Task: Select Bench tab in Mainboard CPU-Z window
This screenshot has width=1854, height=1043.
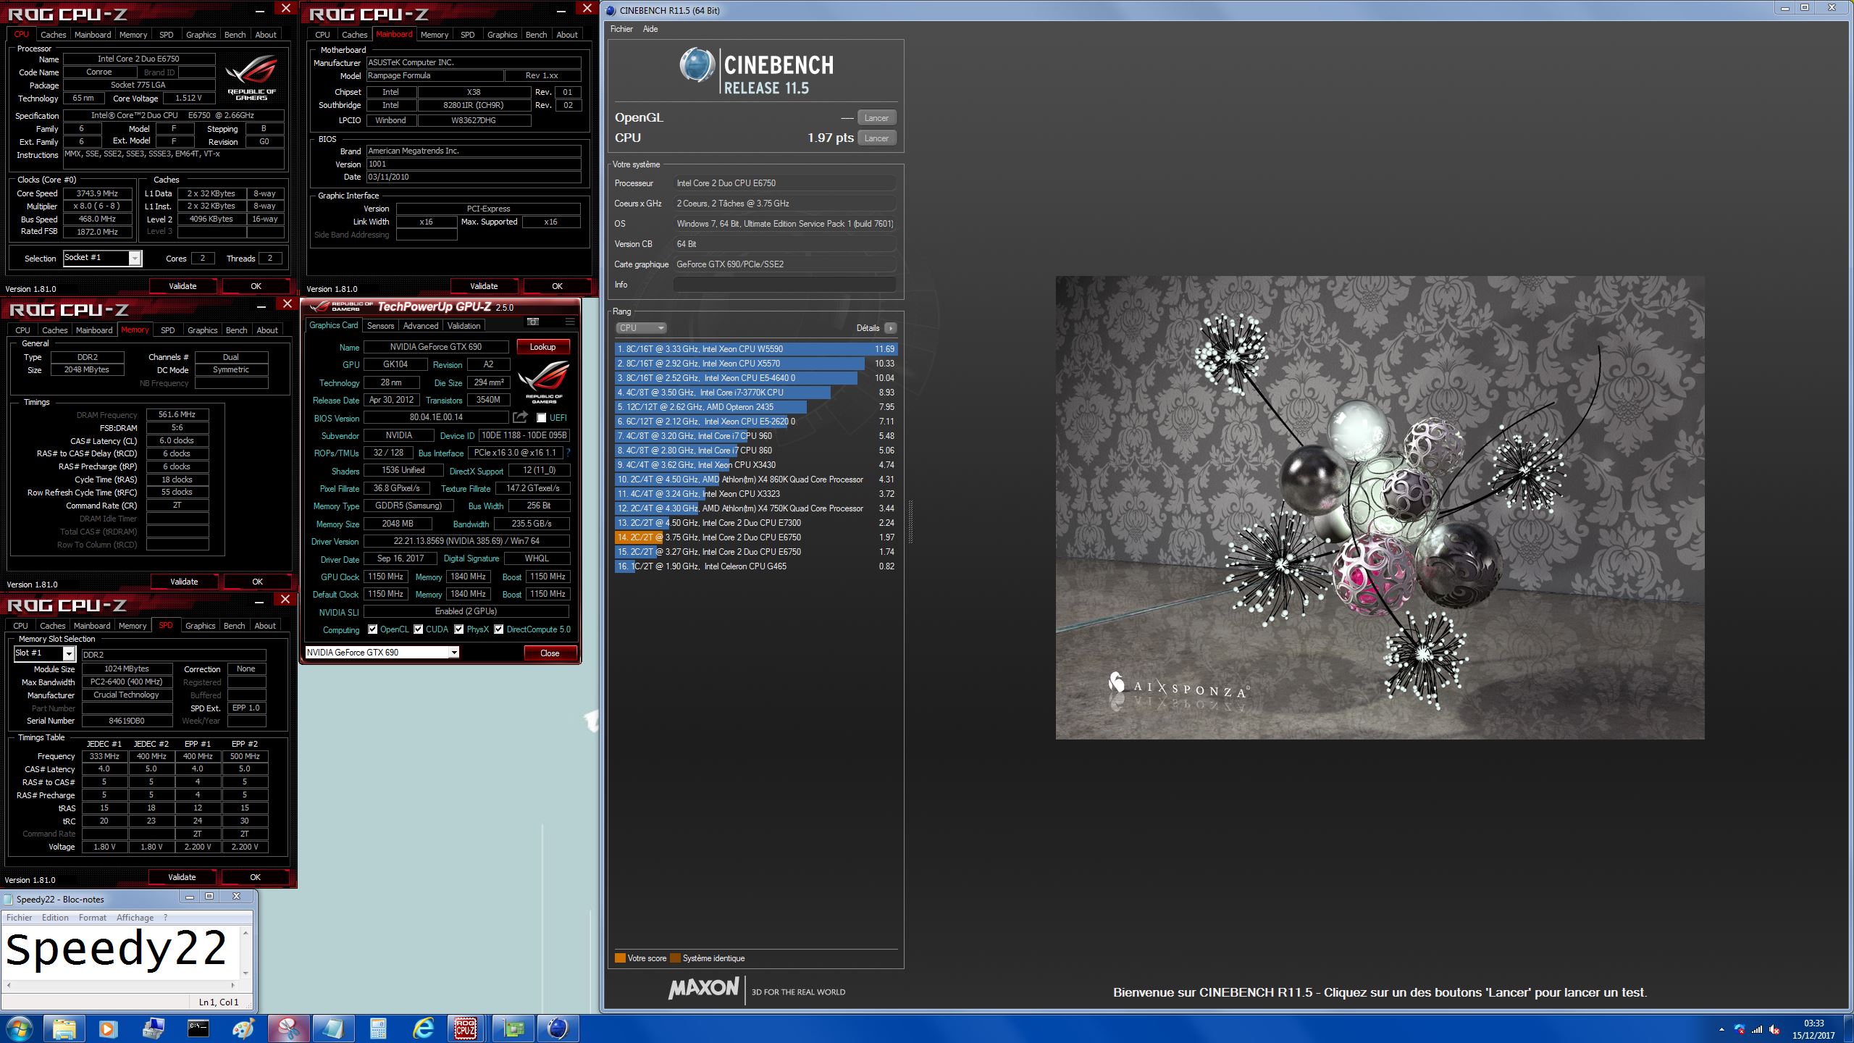Action: [x=536, y=34]
